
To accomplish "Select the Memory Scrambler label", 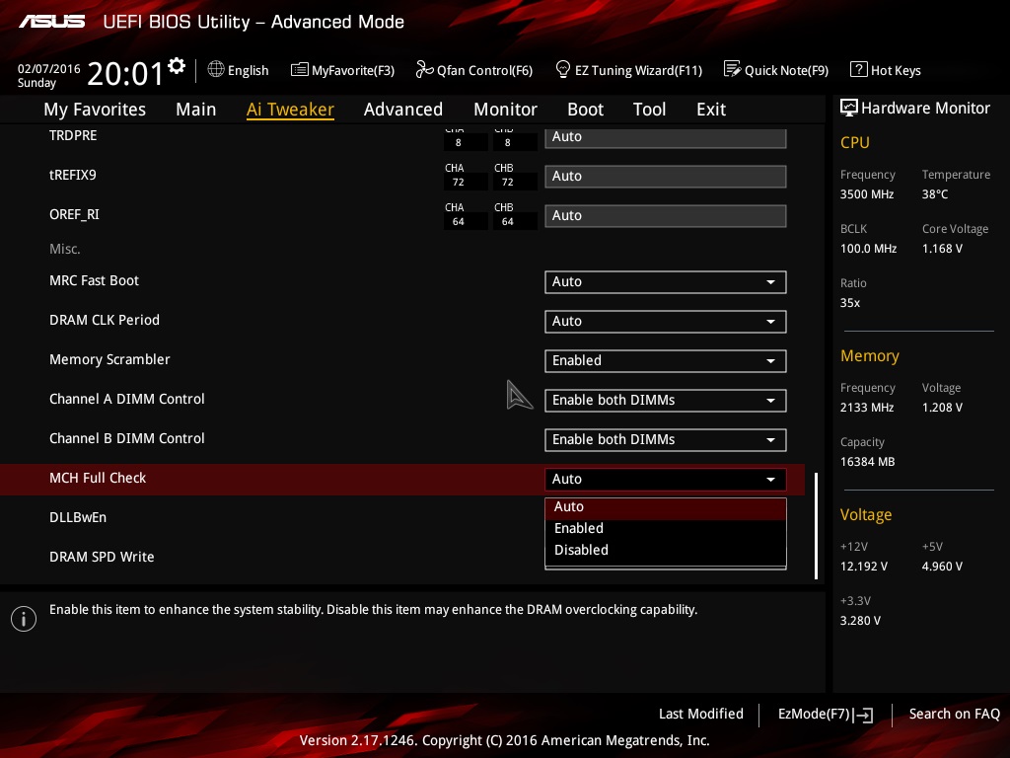I will (x=109, y=359).
